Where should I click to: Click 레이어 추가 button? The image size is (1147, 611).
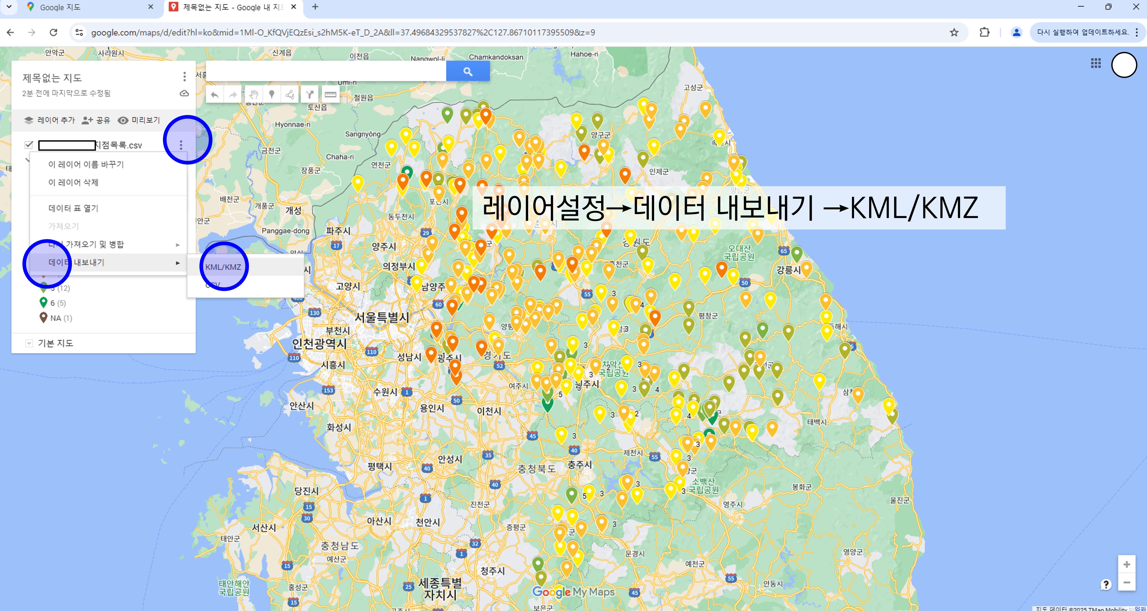(x=50, y=120)
